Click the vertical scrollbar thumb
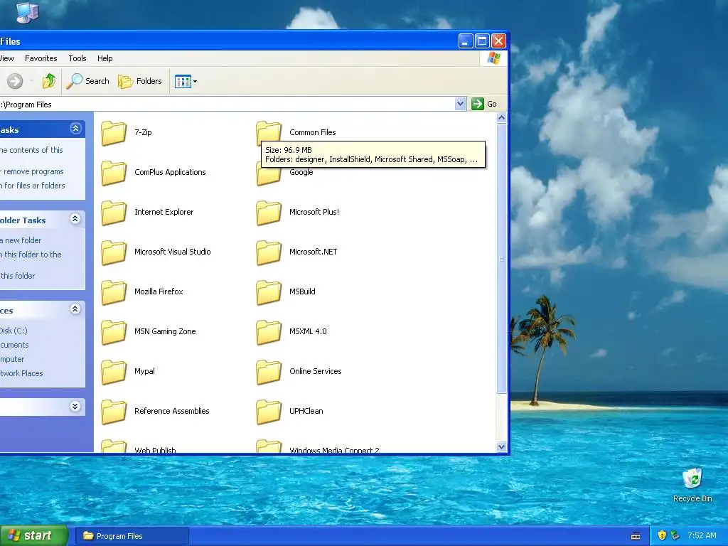 501,259
